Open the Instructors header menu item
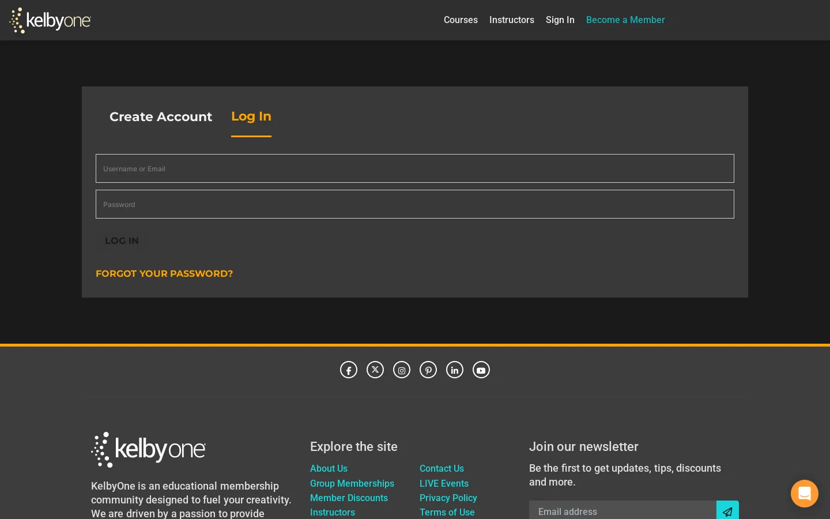Image resolution: width=830 pixels, height=519 pixels. pos(512,20)
